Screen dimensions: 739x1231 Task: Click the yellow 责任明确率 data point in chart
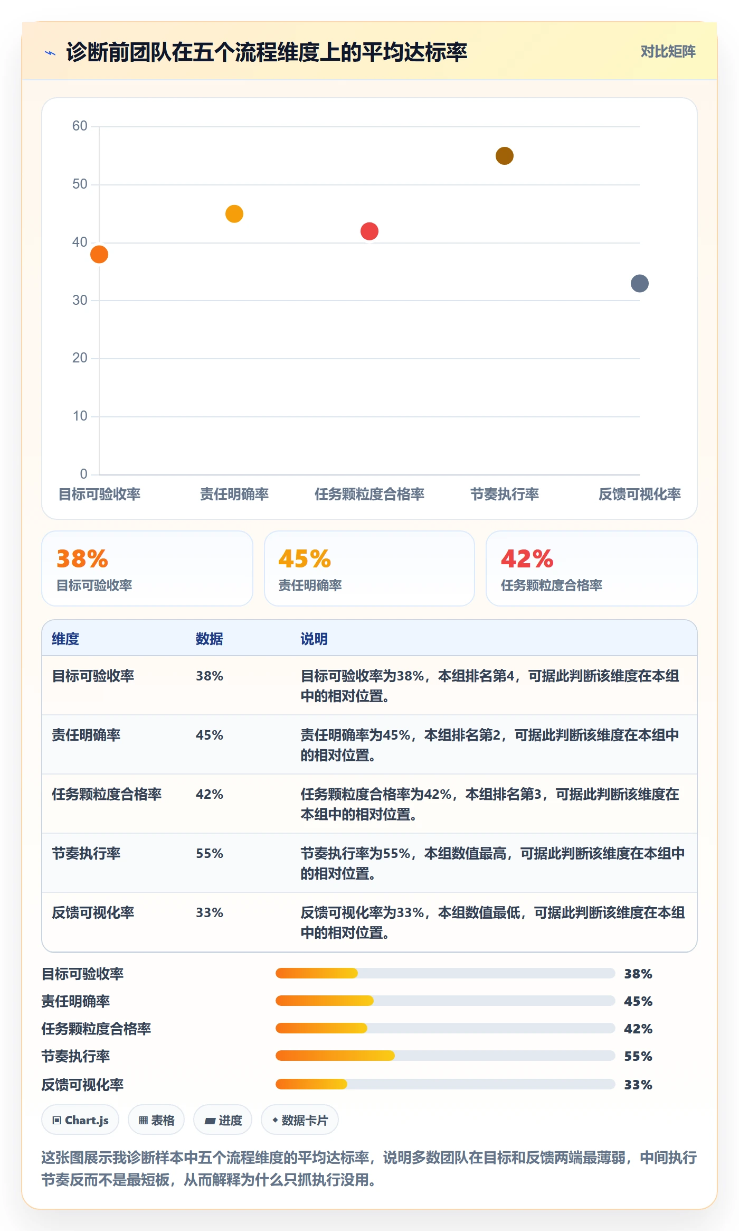pyautogui.click(x=234, y=214)
